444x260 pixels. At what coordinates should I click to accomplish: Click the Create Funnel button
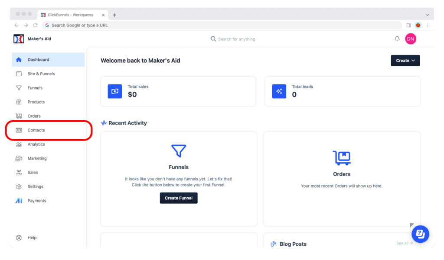pyautogui.click(x=179, y=198)
